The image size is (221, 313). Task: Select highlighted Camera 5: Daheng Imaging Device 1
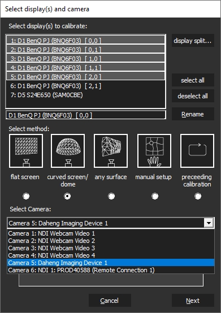pyautogui.click(x=111, y=263)
